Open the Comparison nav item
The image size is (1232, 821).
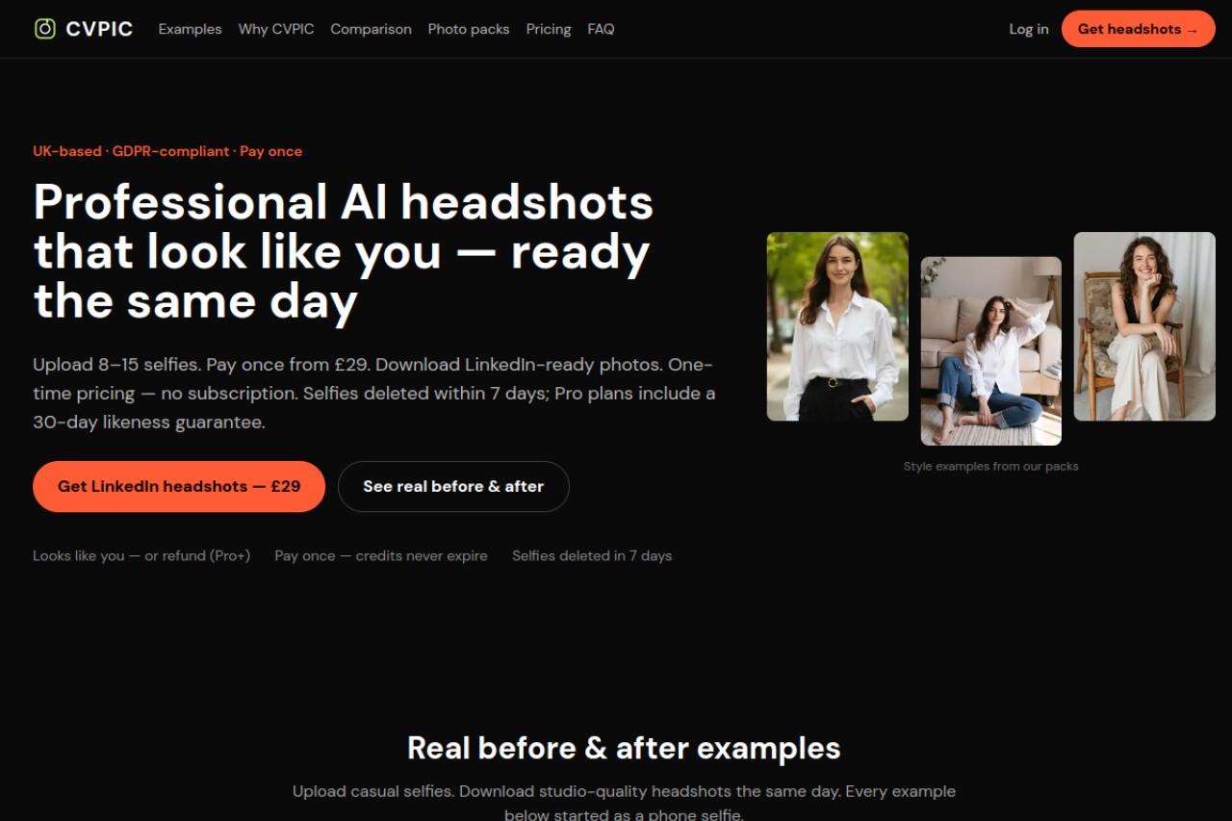click(371, 29)
